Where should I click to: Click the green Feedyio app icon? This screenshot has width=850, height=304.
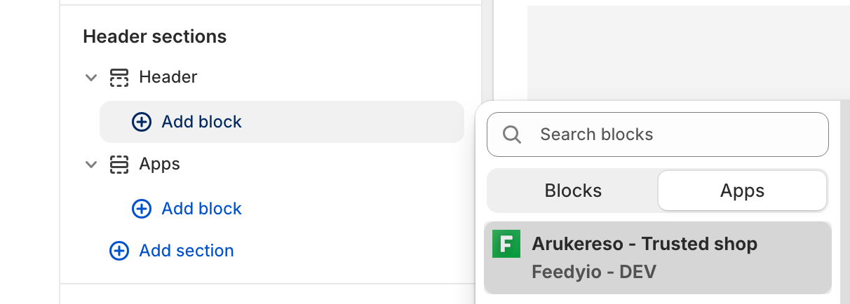click(x=506, y=244)
